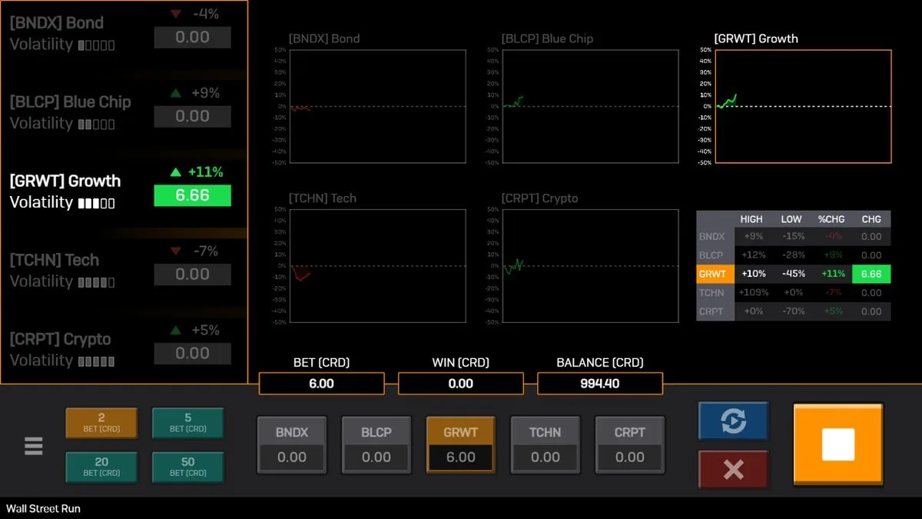Viewport: 922px width, 519px height.
Task: Select the 20 BET (CRD) chip
Action: pos(101,467)
